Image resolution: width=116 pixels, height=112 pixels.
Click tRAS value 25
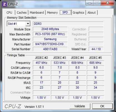click(x=95, y=82)
